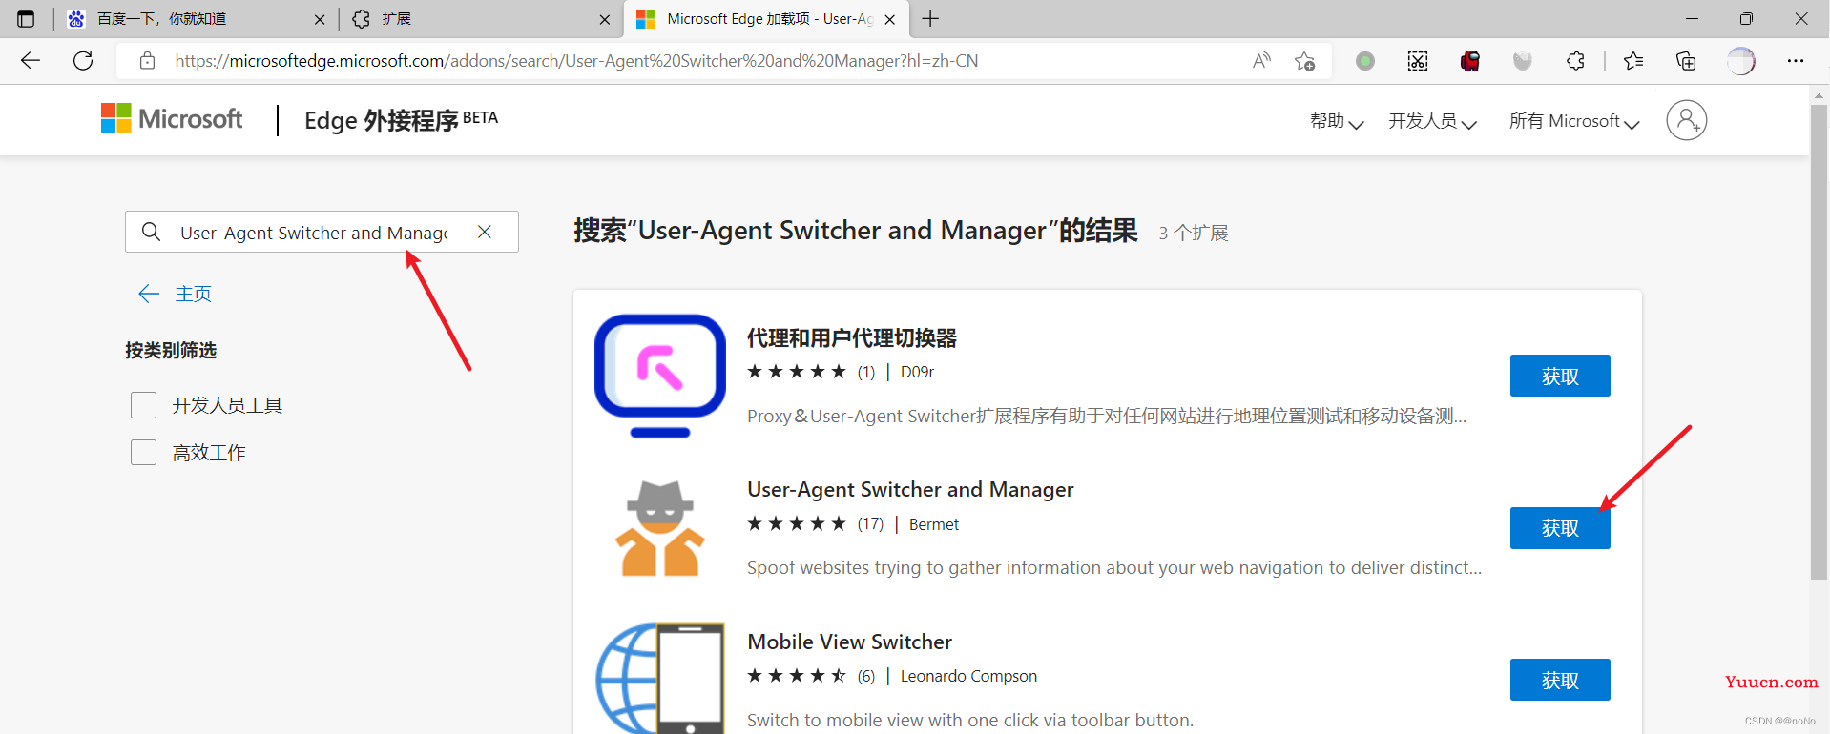Open User-Agent Switcher and Manager title link
Image resolution: width=1830 pixels, height=734 pixels.
pos(910,489)
